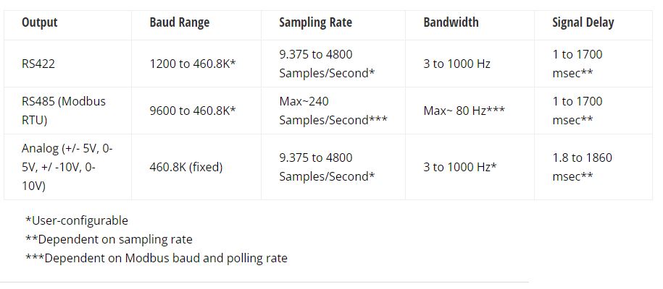Select the 460.8K (fixed) cell
The width and height of the screenshot is (663, 289).
tap(186, 167)
